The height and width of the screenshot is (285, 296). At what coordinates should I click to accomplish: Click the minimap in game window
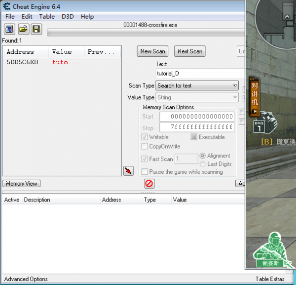point(276,24)
